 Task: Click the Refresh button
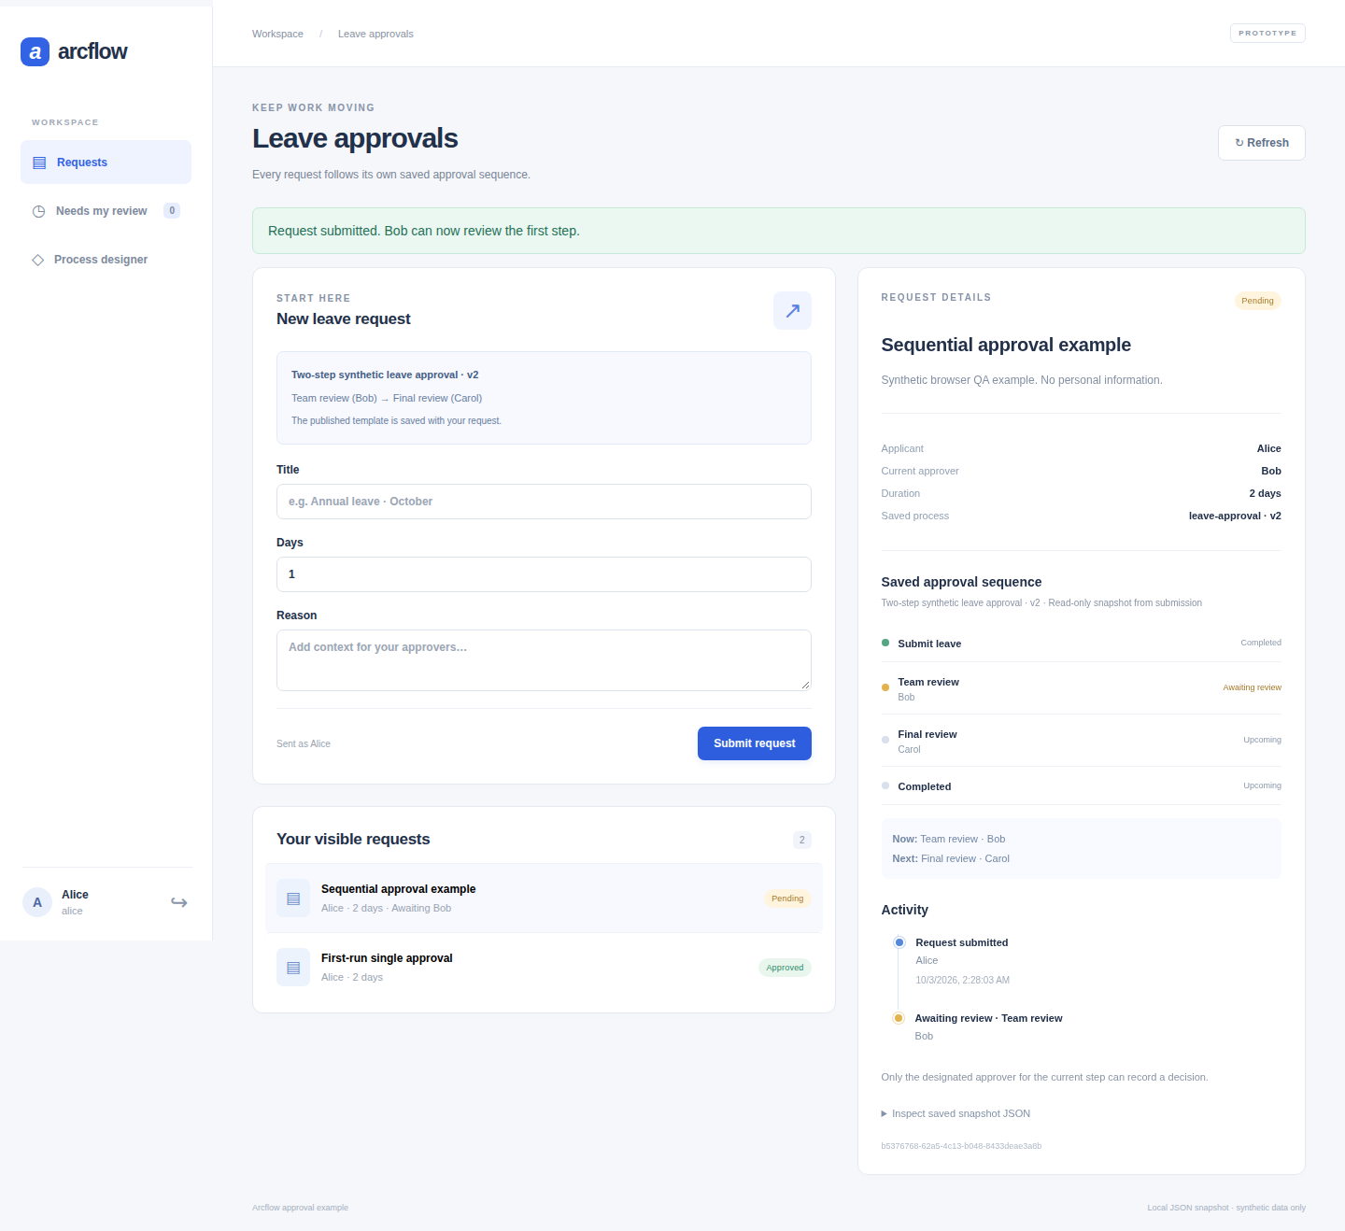pos(1261,143)
